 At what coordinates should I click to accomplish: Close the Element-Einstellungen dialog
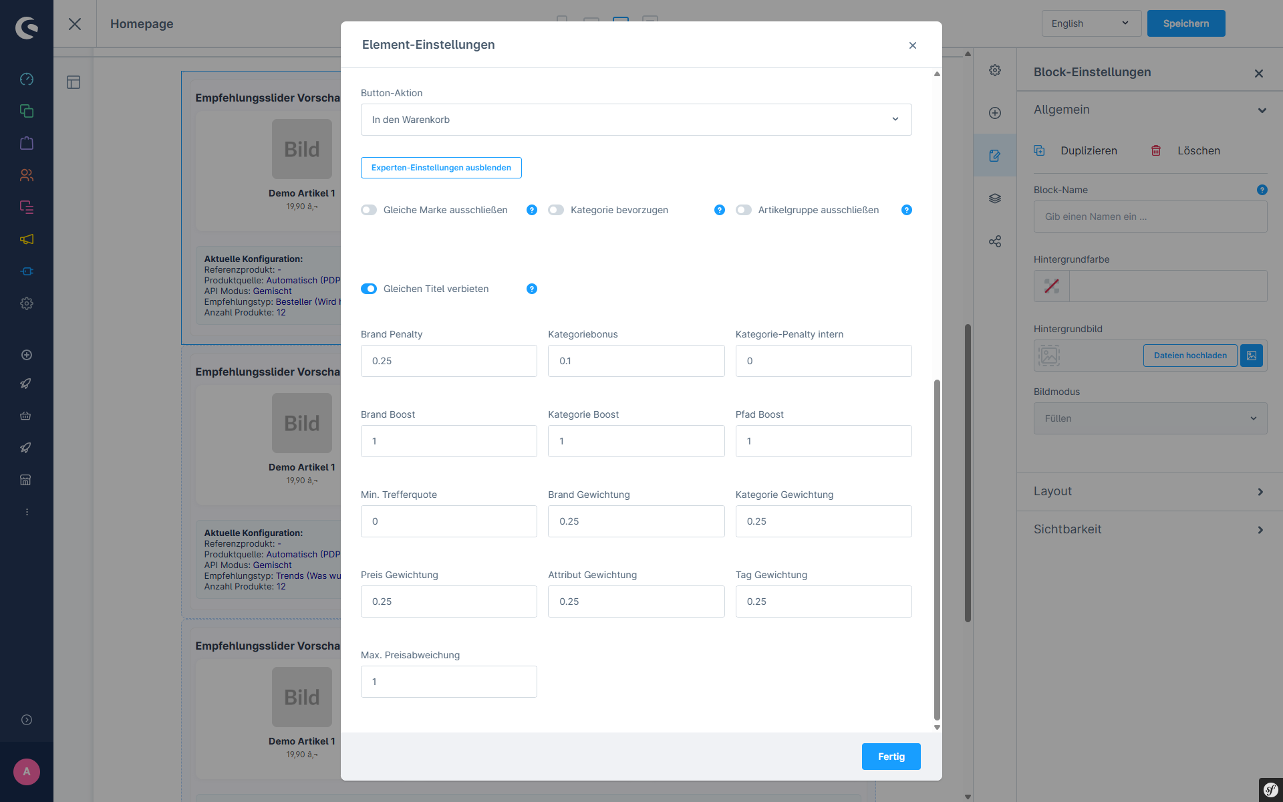[913, 45]
